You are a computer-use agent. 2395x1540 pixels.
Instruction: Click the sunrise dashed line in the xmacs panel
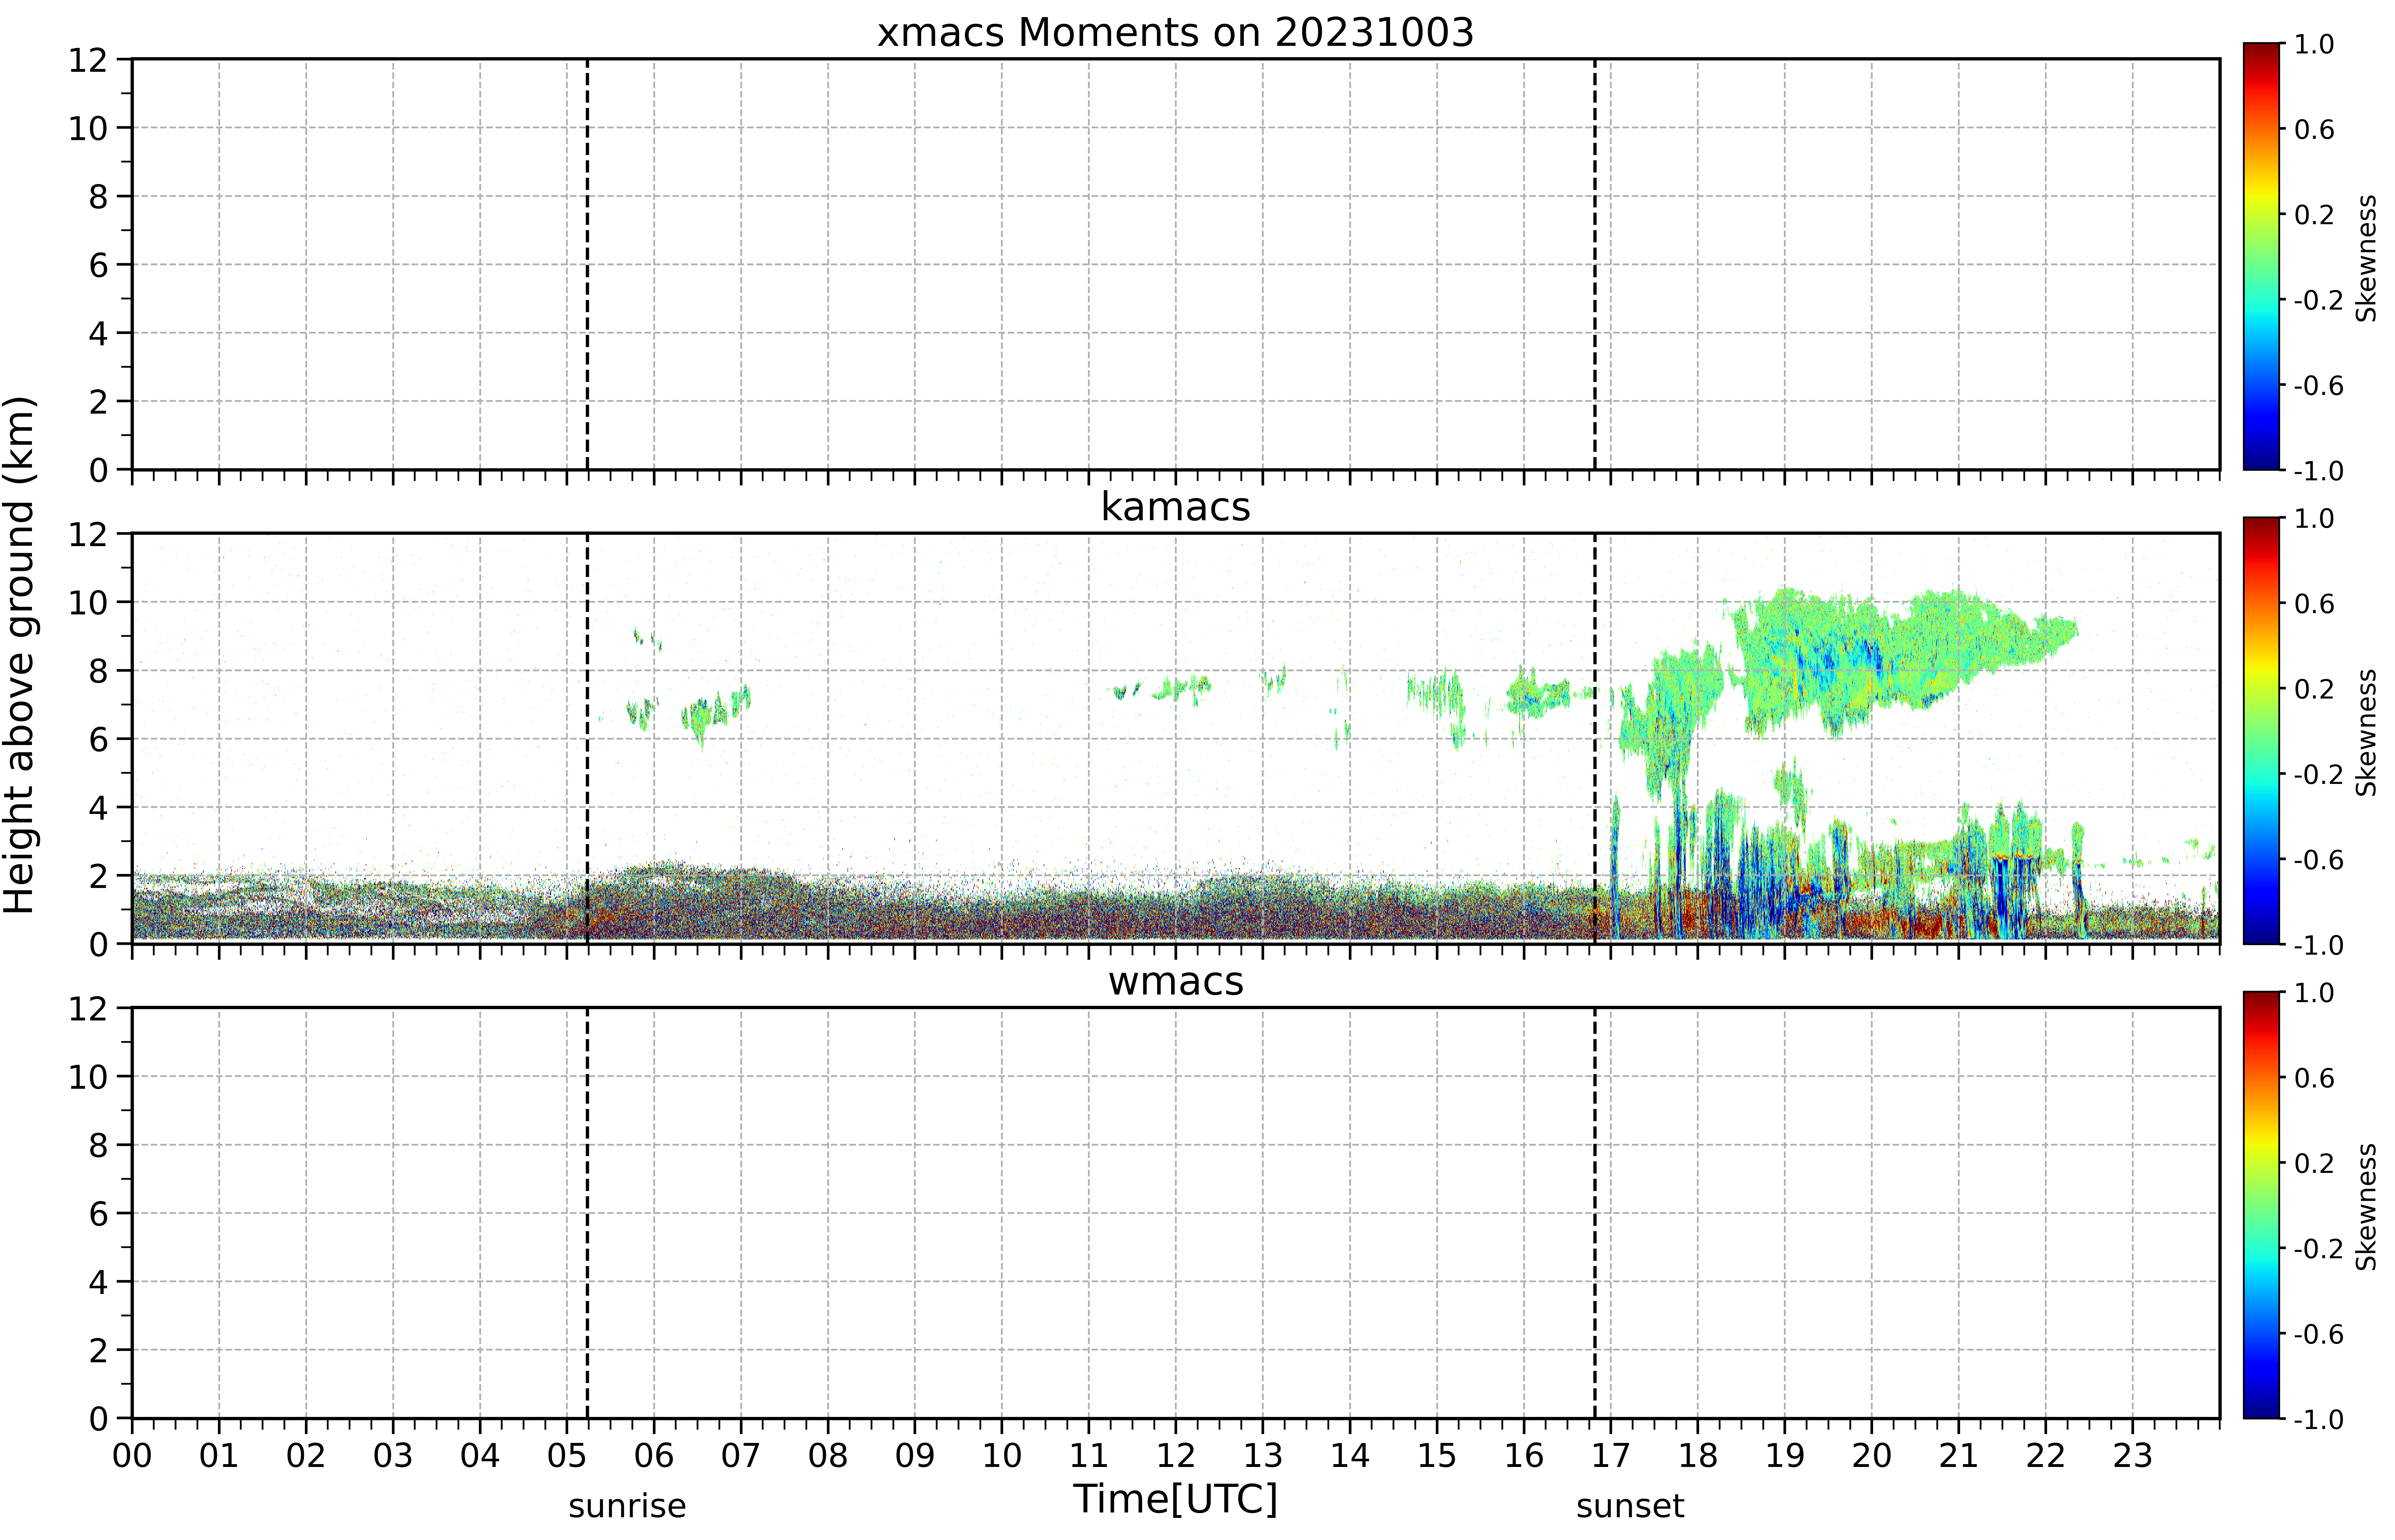pos(587,264)
